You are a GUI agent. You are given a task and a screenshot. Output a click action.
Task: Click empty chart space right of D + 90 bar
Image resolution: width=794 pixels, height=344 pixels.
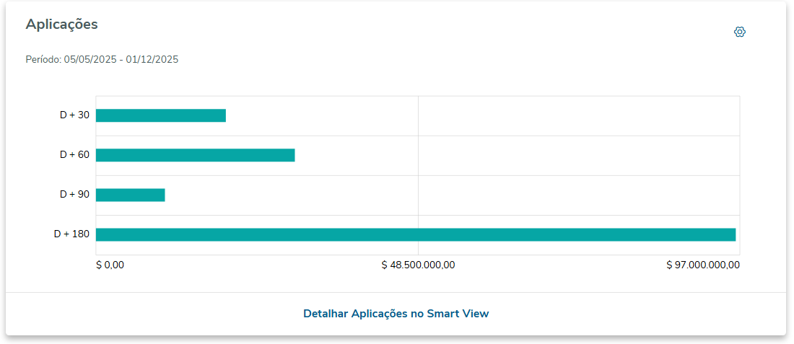click(289, 195)
